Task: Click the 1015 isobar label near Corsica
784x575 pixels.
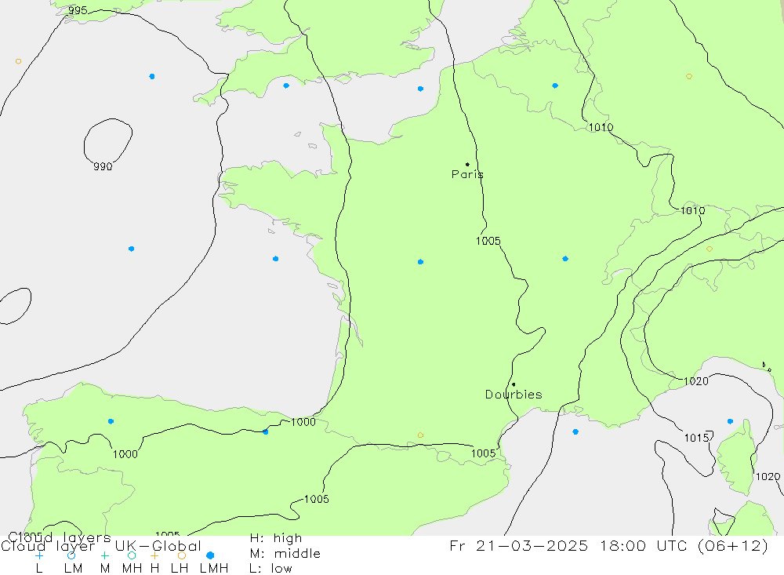Action: pos(696,438)
